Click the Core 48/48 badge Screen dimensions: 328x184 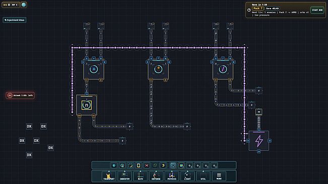click(273, 9)
